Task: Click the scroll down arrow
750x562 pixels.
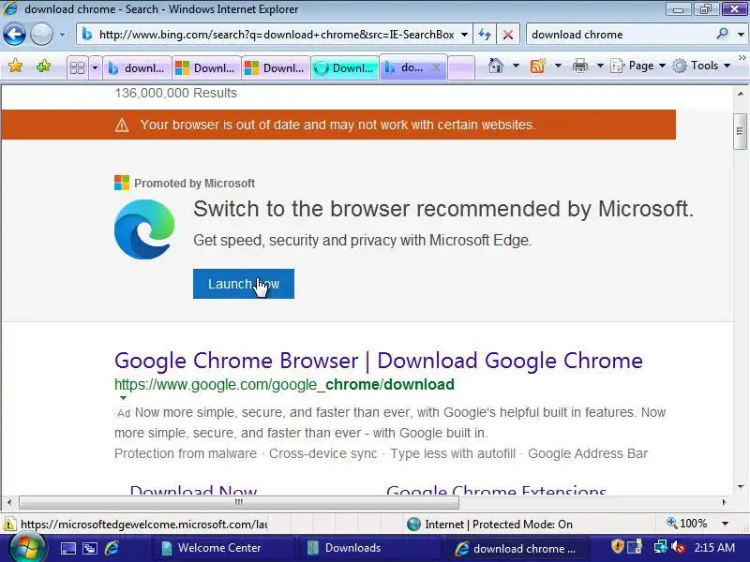Action: (x=741, y=487)
